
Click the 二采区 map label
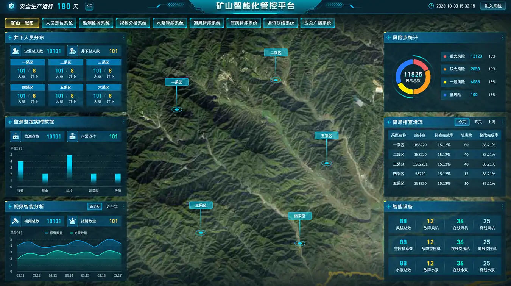pyautogui.click(x=276, y=53)
